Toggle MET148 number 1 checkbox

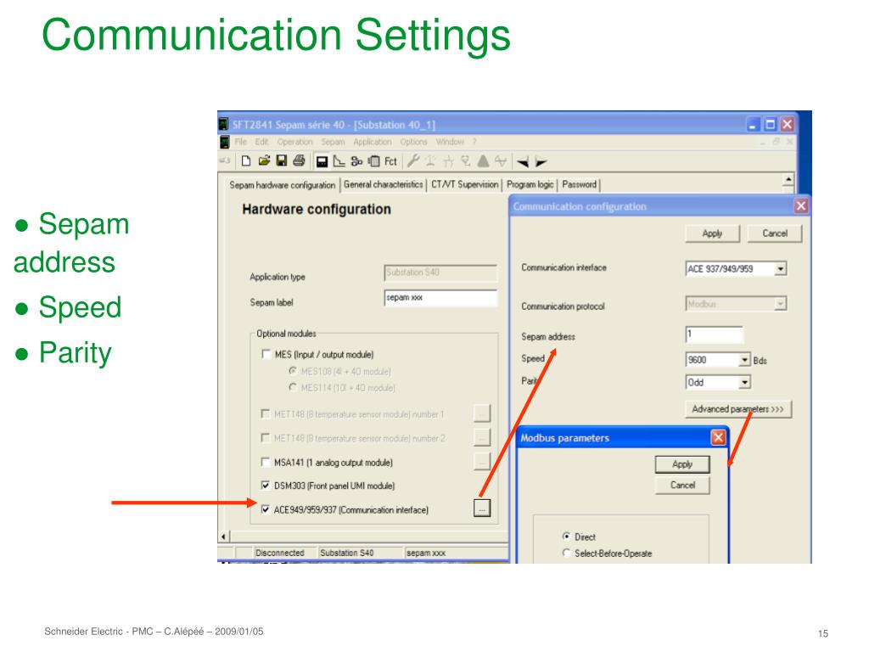[265, 413]
